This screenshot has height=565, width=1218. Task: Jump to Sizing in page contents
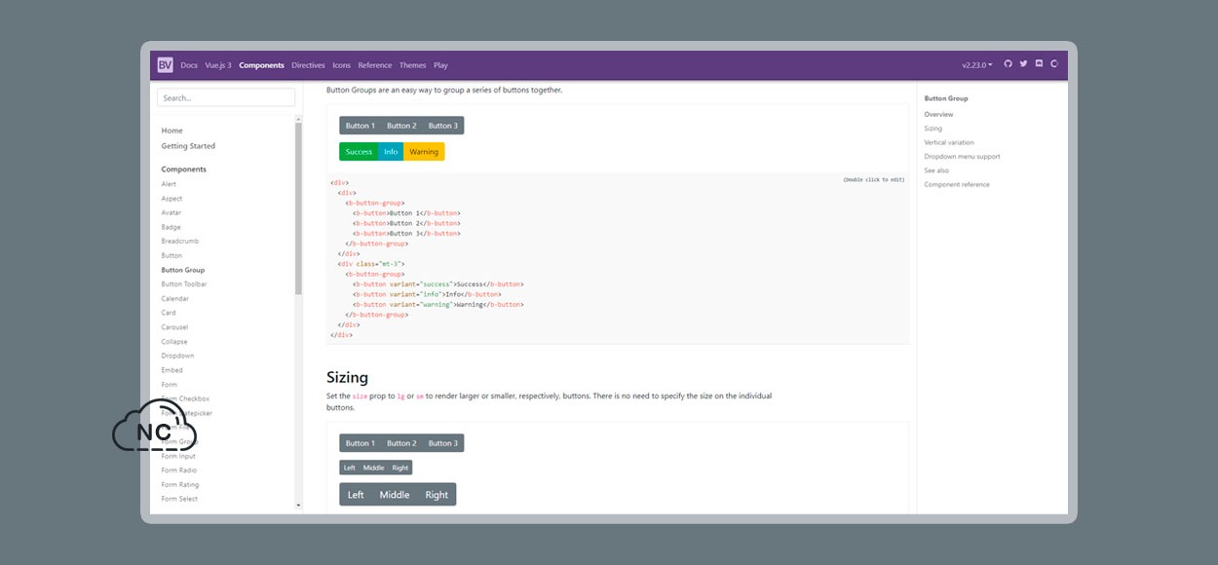click(x=933, y=129)
